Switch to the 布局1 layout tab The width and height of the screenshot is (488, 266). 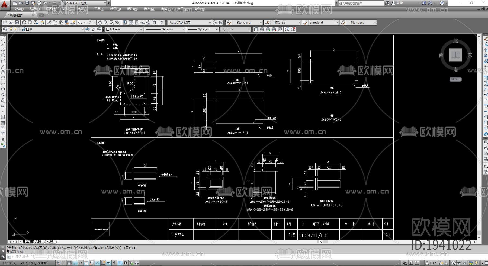(x=39, y=242)
